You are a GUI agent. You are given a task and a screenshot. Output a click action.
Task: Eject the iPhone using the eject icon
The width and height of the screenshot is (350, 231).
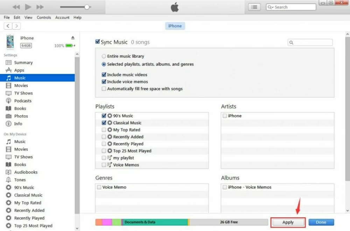[73, 38]
